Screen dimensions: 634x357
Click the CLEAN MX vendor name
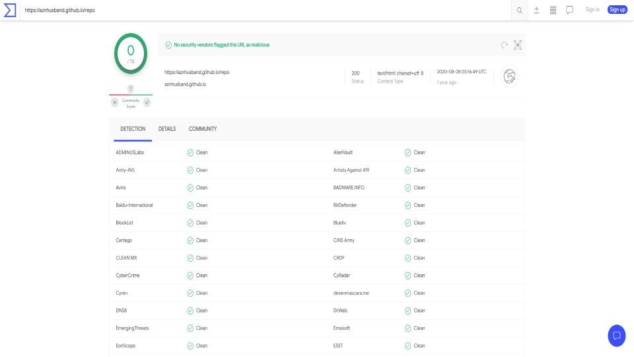[x=126, y=258]
